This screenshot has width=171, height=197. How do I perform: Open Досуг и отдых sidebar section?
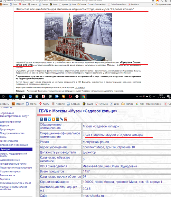click(7, 129)
